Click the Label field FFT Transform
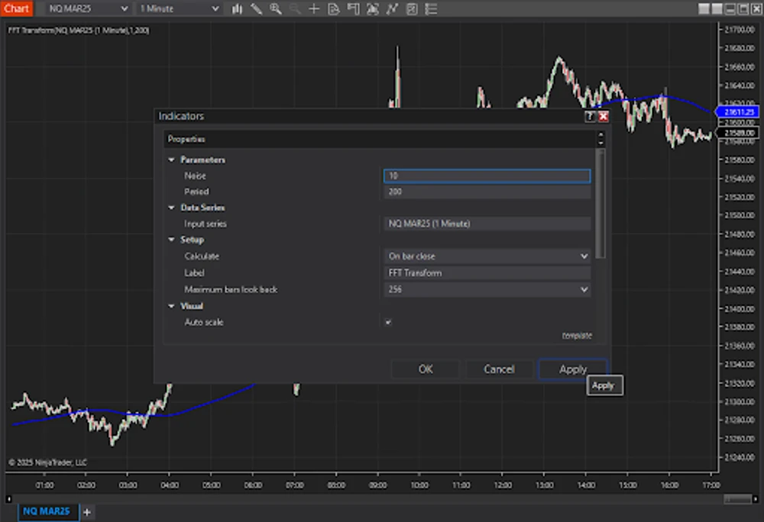This screenshot has height=522, width=764. 487,273
